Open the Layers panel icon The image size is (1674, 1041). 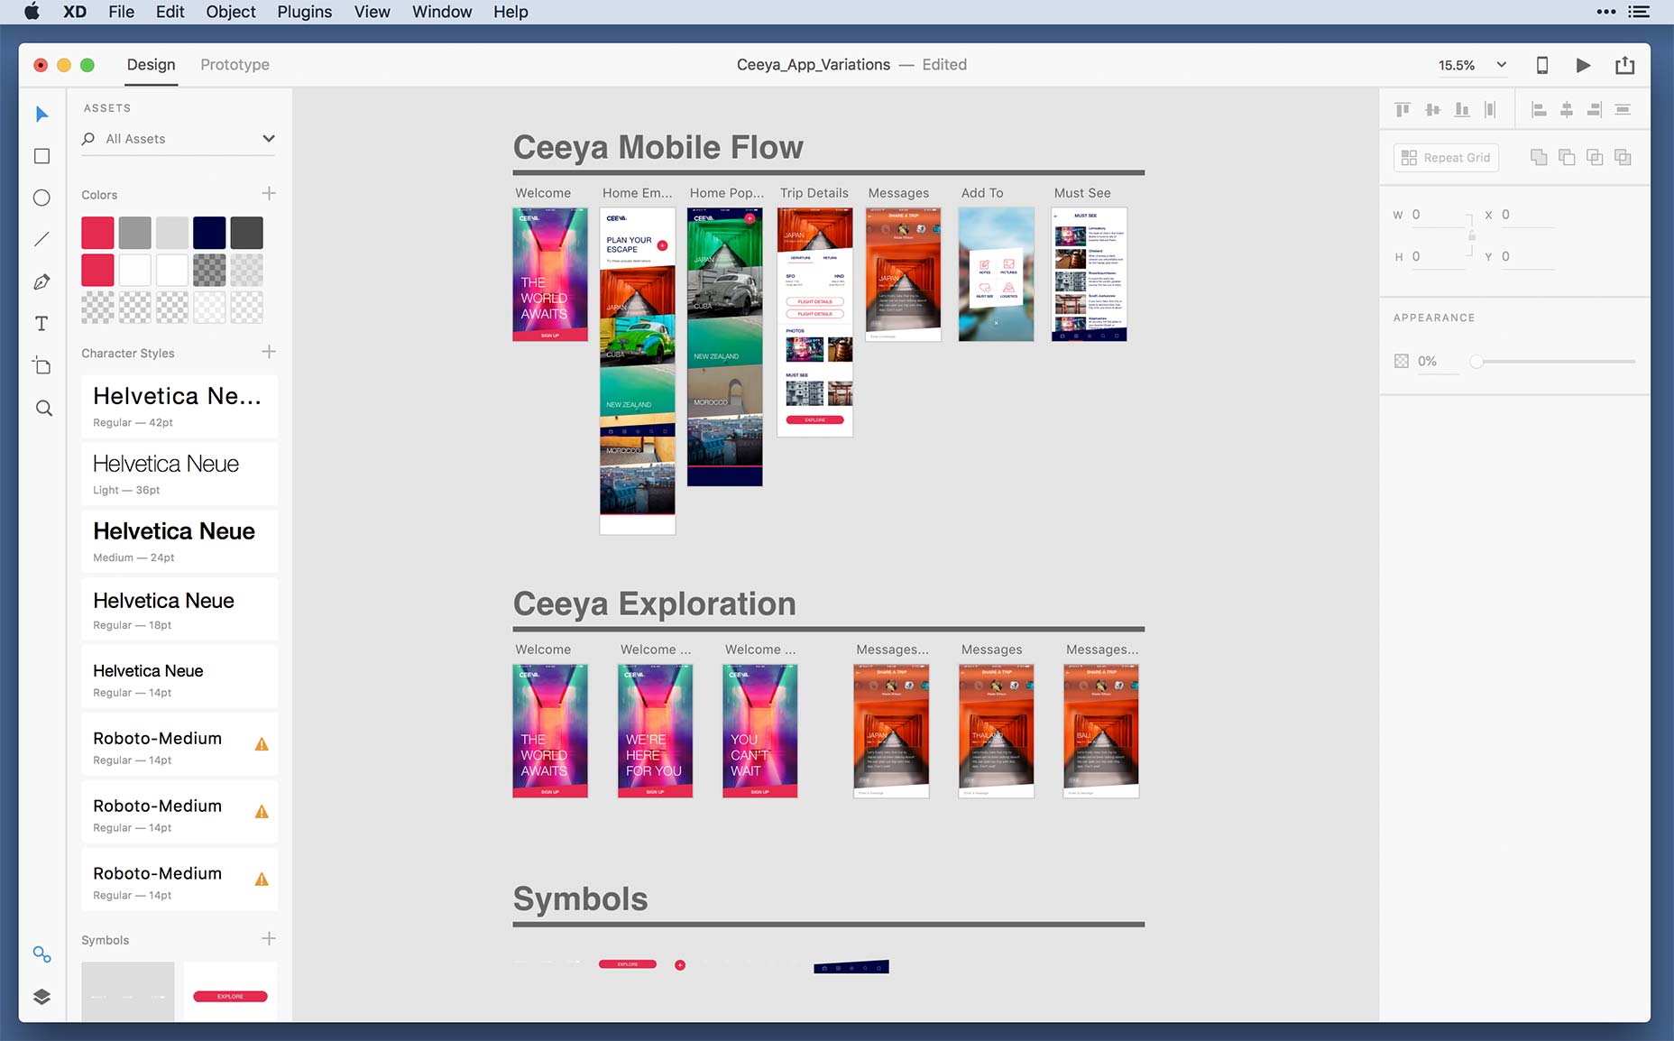pos(41,997)
